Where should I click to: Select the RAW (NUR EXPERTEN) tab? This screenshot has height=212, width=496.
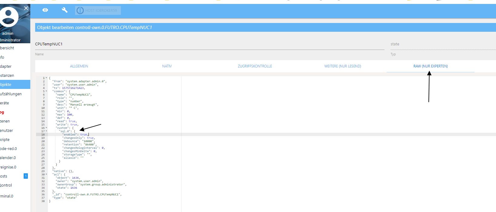(x=431, y=66)
